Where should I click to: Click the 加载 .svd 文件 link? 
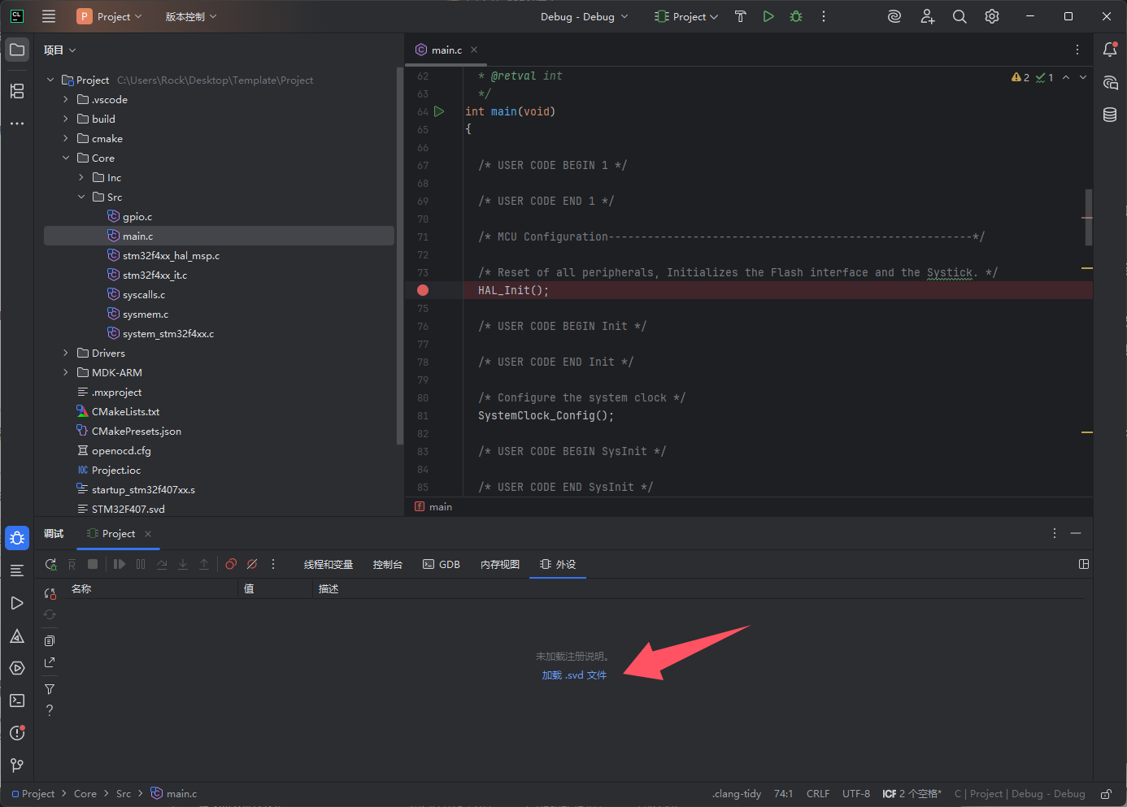coord(574,675)
